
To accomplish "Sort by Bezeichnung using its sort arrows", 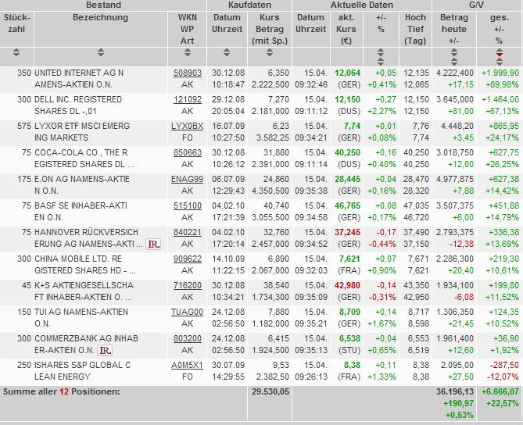I will [100, 52].
